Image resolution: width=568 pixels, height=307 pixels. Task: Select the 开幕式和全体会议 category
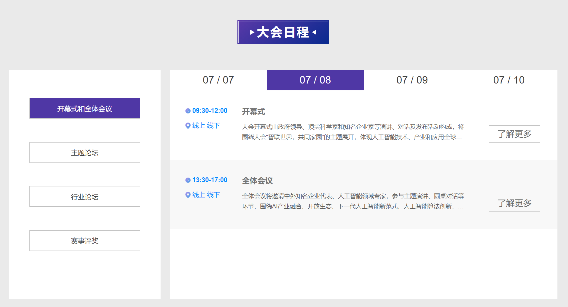pyautogui.click(x=85, y=108)
